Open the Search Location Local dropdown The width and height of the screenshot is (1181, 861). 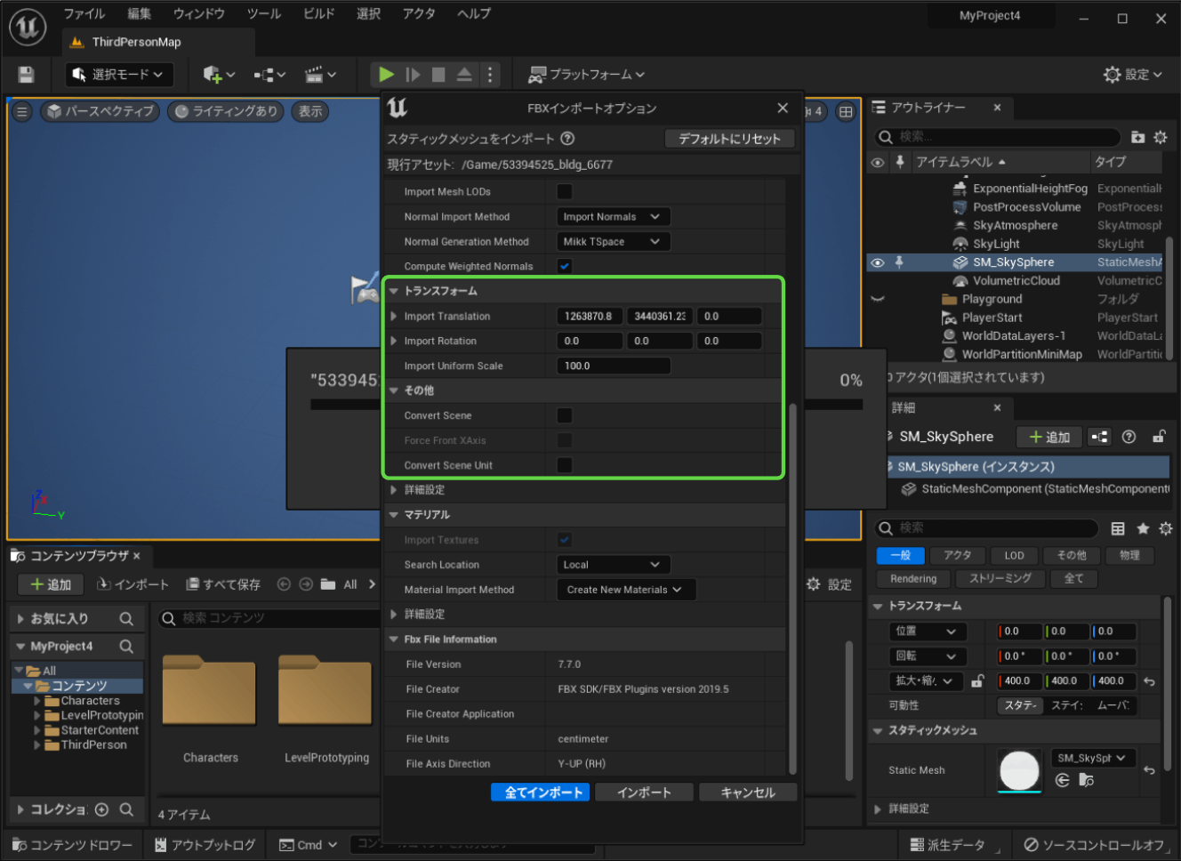(x=613, y=565)
